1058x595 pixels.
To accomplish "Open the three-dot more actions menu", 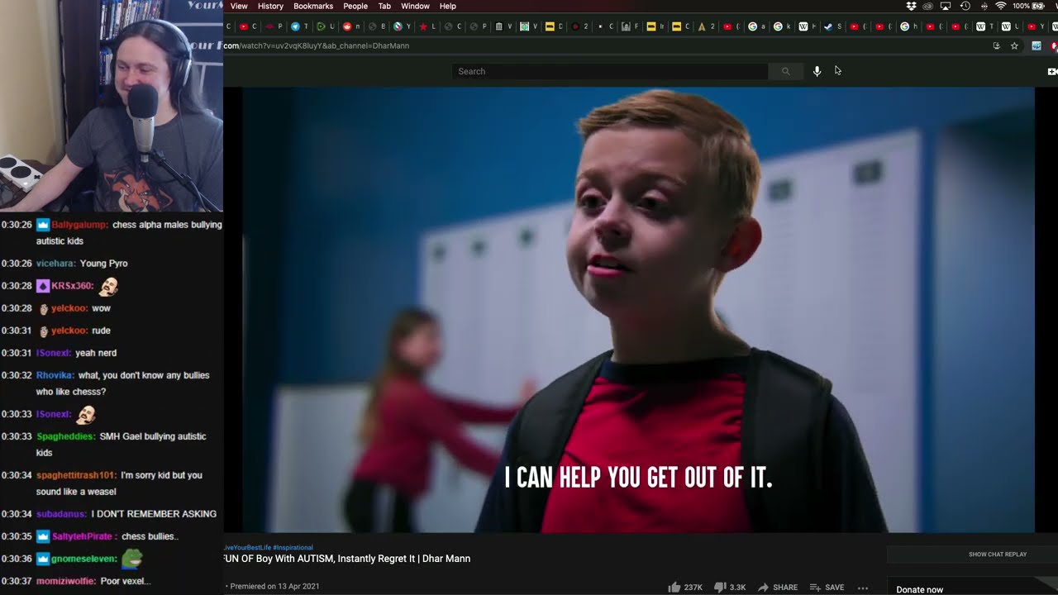I will 863,588.
